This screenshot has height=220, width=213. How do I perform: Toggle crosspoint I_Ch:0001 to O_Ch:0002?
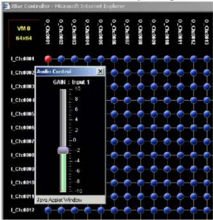click(61, 59)
